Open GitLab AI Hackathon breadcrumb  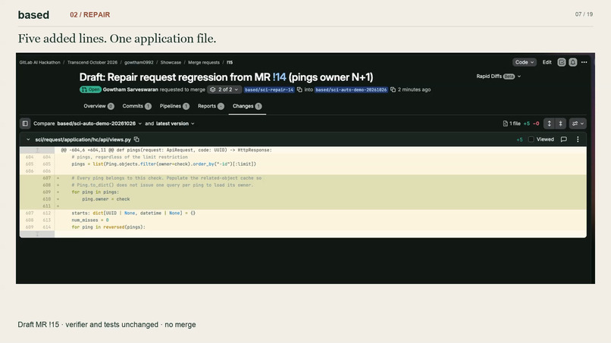coord(39,62)
